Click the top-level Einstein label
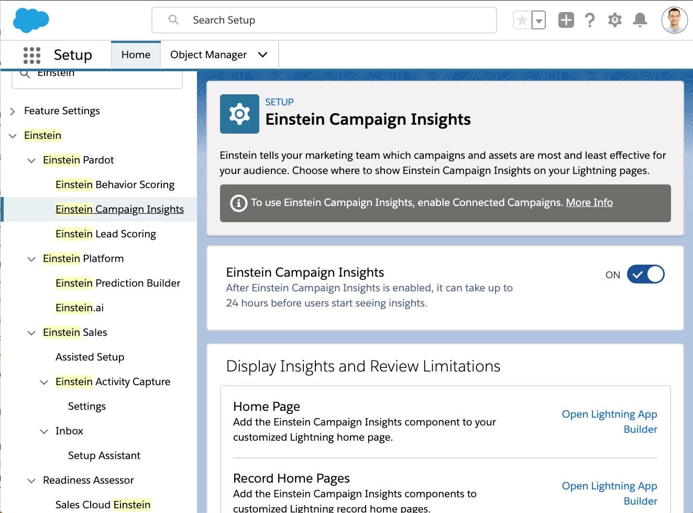693x513 pixels. (x=42, y=135)
